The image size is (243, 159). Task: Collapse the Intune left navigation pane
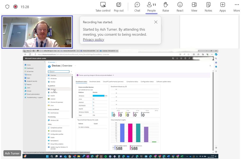(44, 62)
